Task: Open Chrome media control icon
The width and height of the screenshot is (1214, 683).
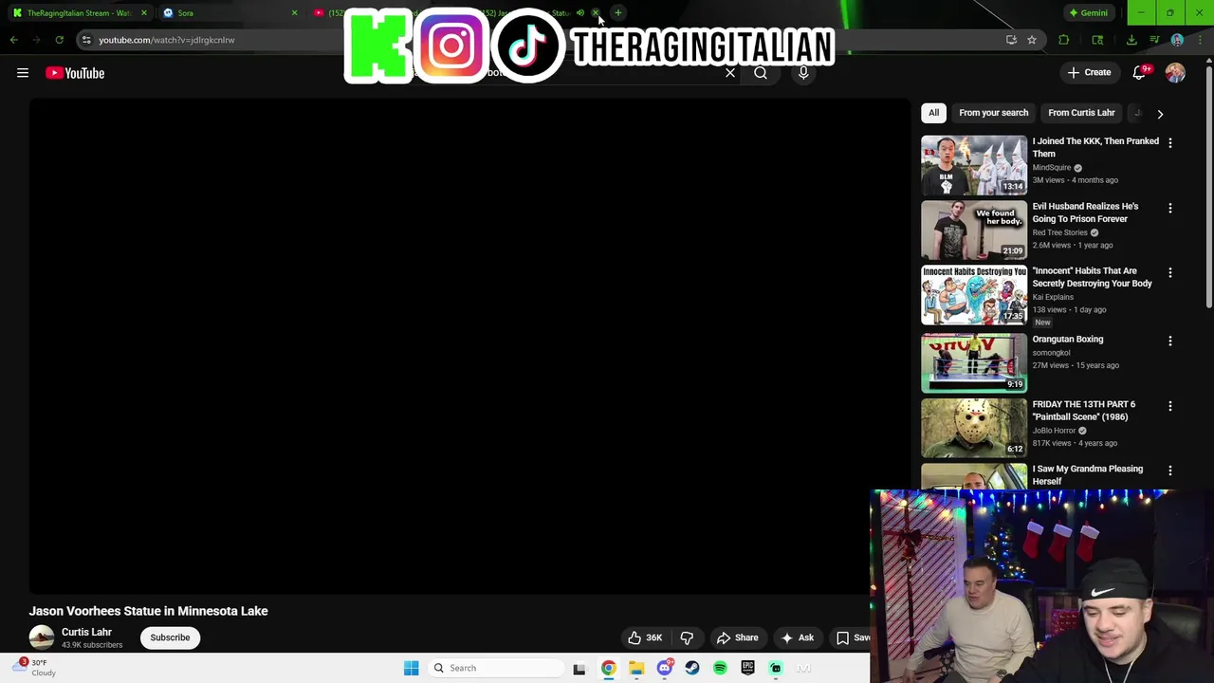Action: pyautogui.click(x=1154, y=40)
